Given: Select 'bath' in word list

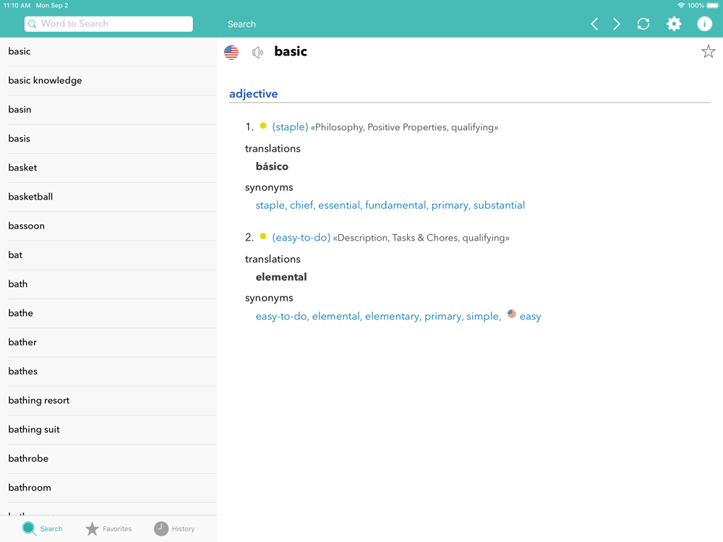Looking at the screenshot, I should point(108,284).
